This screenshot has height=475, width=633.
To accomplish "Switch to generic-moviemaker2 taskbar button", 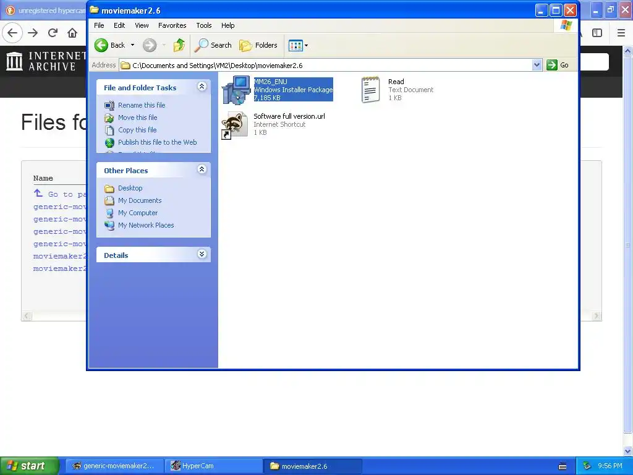I will pyautogui.click(x=114, y=466).
